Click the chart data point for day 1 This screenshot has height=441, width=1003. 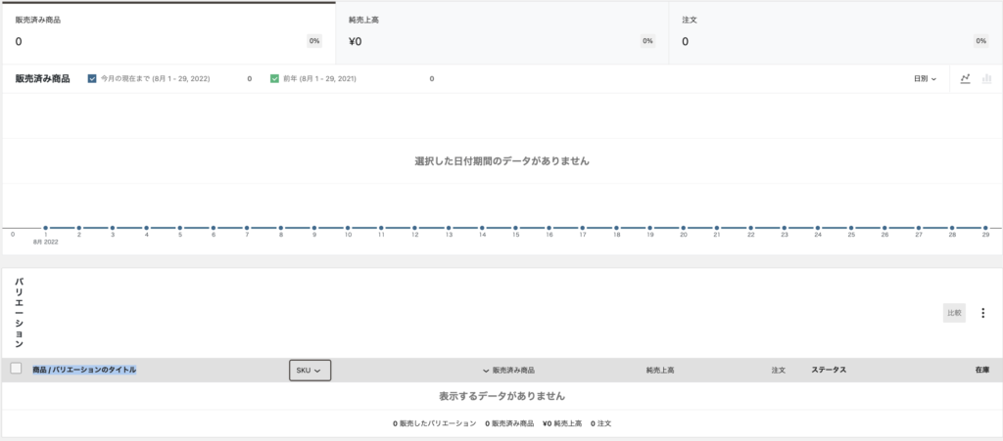[x=46, y=228]
